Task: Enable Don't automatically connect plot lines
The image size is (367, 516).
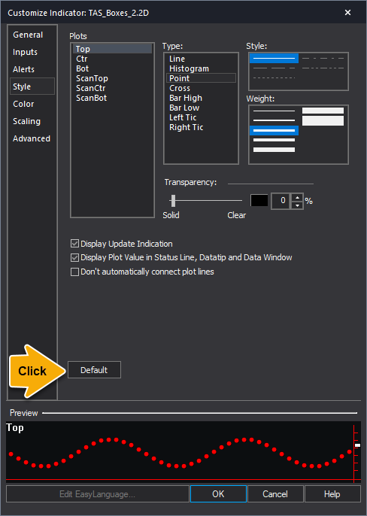Action: click(74, 272)
